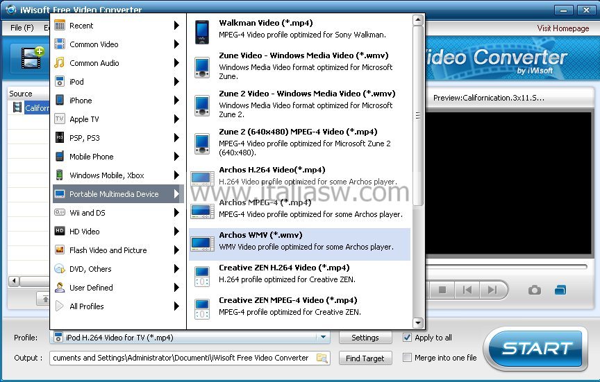Screen dimensions: 600x382
Task: Click the PSP, PS3 category icon
Action: (x=60, y=138)
